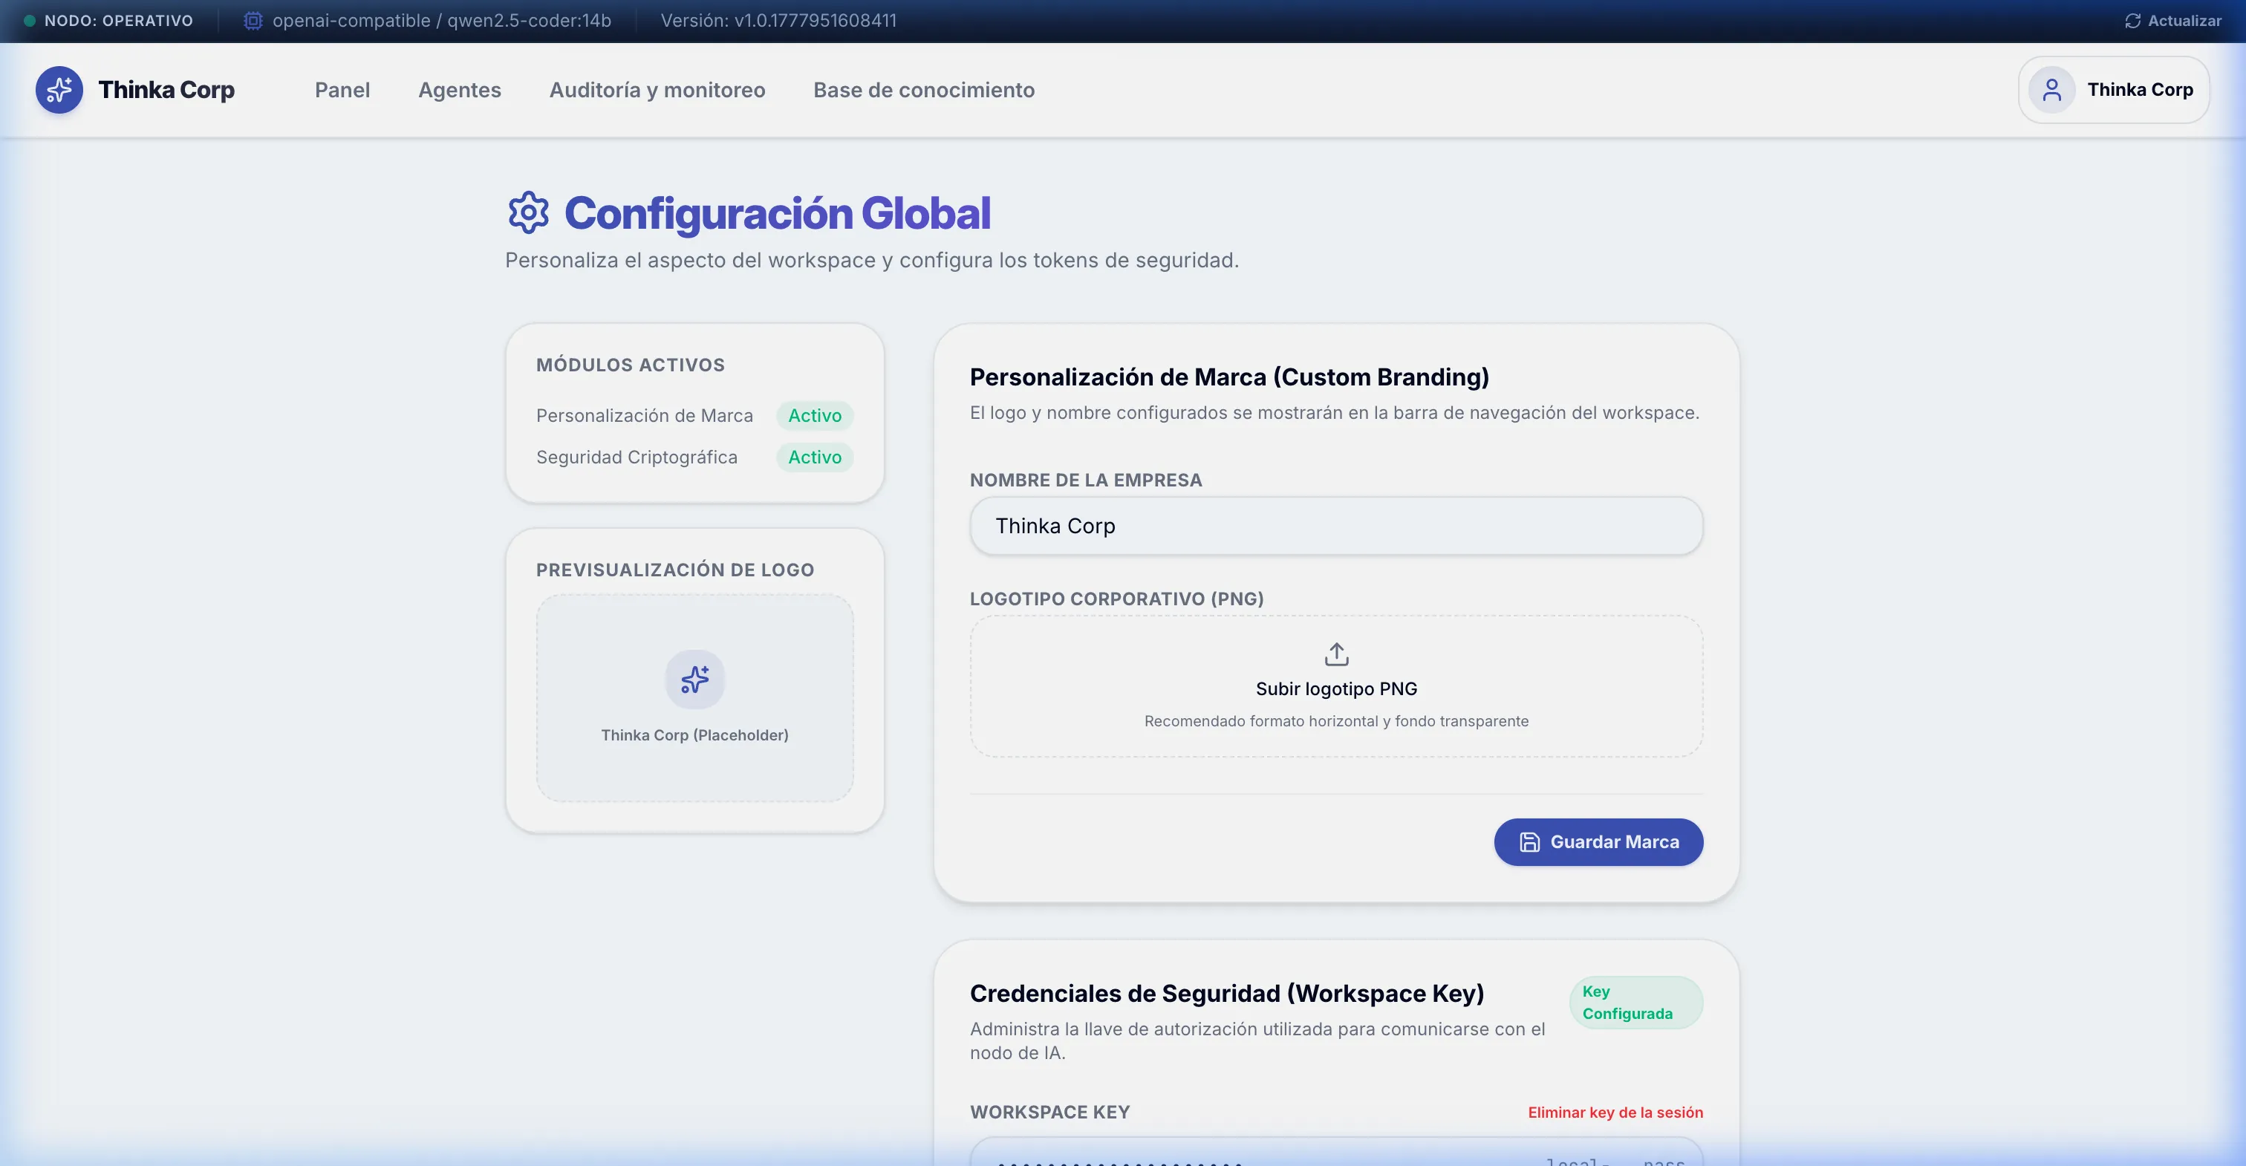Viewport: 2246px width, 1166px height.
Task: Click the green node status dot
Action: [30, 21]
